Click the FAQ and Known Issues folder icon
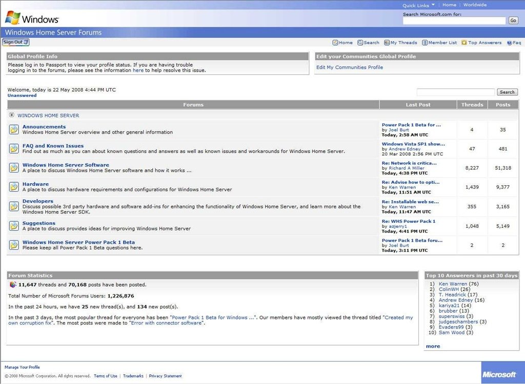525x384 pixels. (14, 148)
